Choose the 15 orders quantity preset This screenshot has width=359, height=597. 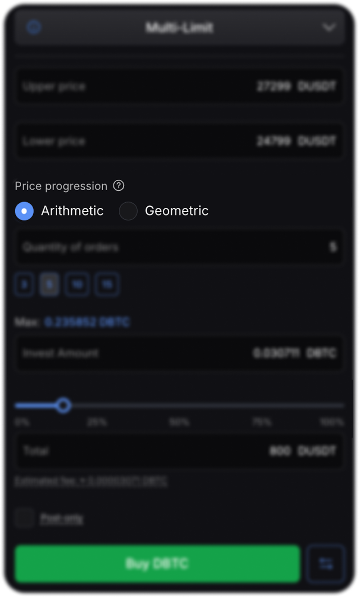107,285
